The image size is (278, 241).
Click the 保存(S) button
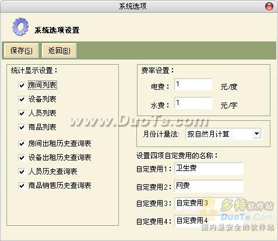coord(21,51)
